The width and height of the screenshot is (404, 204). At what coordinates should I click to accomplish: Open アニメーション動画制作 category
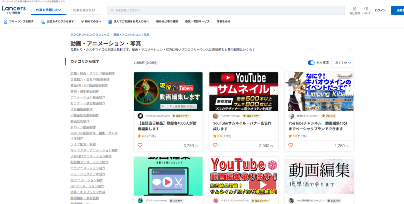pyautogui.click(x=88, y=97)
